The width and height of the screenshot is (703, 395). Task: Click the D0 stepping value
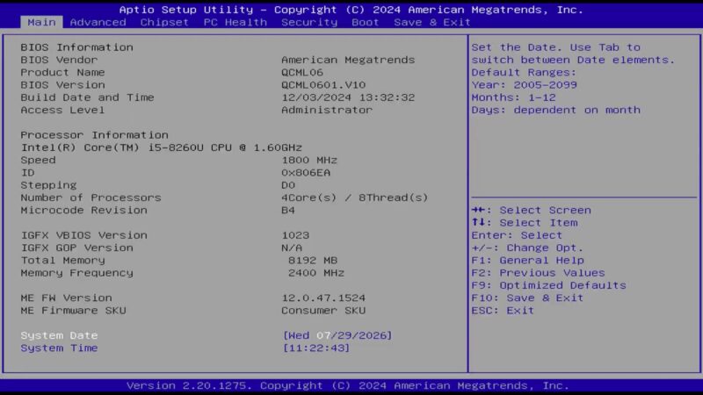click(288, 185)
